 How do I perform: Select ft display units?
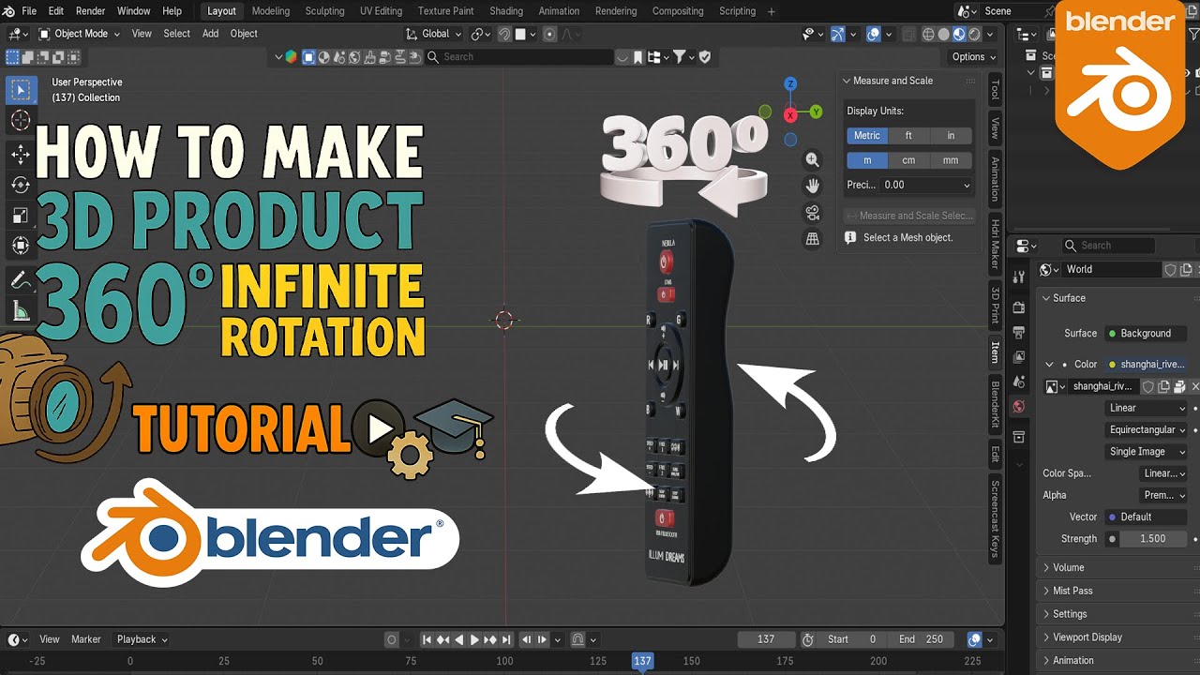click(x=908, y=136)
